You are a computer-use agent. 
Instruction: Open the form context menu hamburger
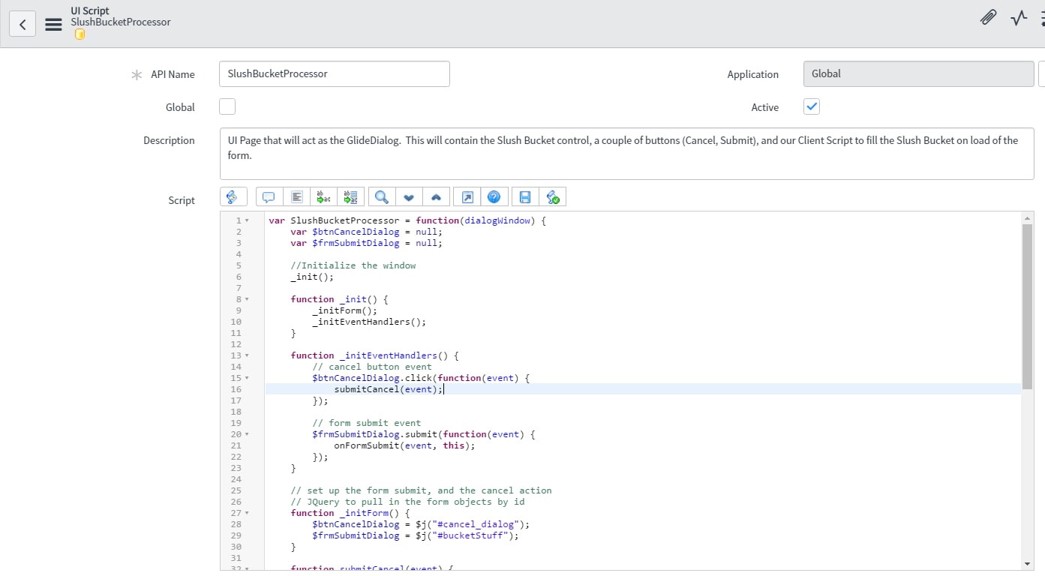point(53,22)
